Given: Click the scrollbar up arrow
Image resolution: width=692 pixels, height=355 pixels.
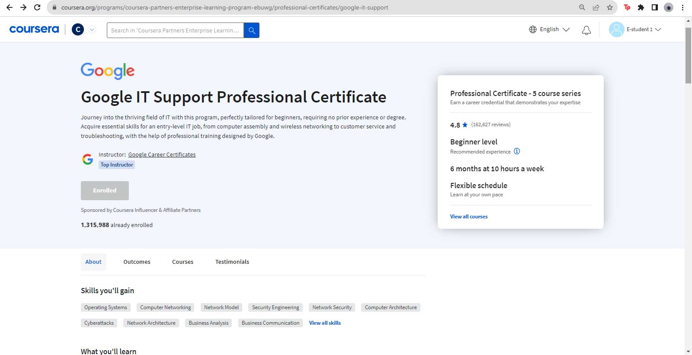Looking at the screenshot, I should click(688, 20).
